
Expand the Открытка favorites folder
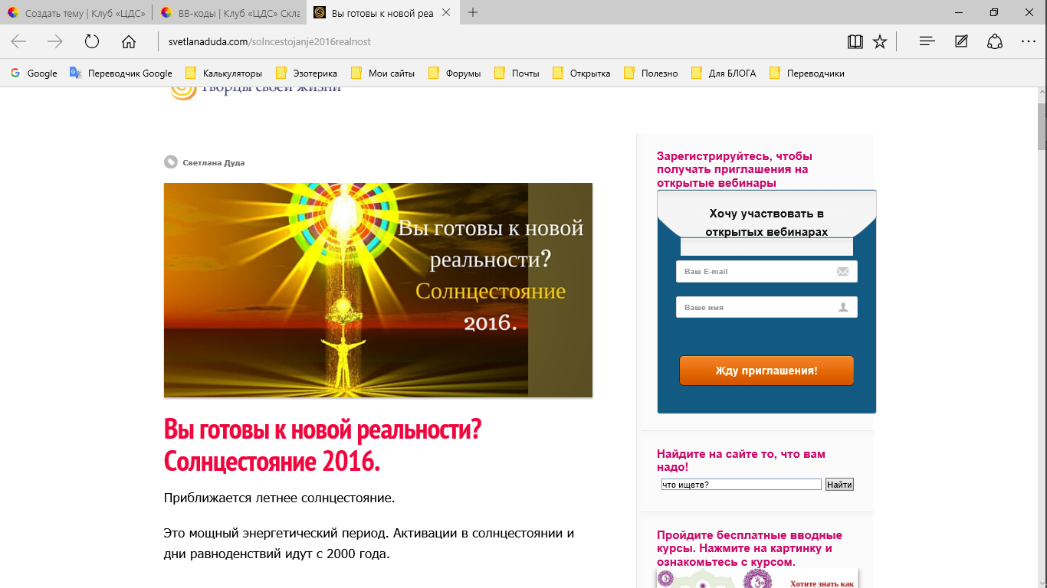581,73
